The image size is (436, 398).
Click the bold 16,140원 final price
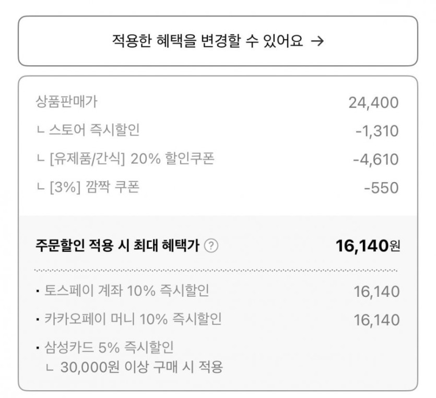(368, 245)
